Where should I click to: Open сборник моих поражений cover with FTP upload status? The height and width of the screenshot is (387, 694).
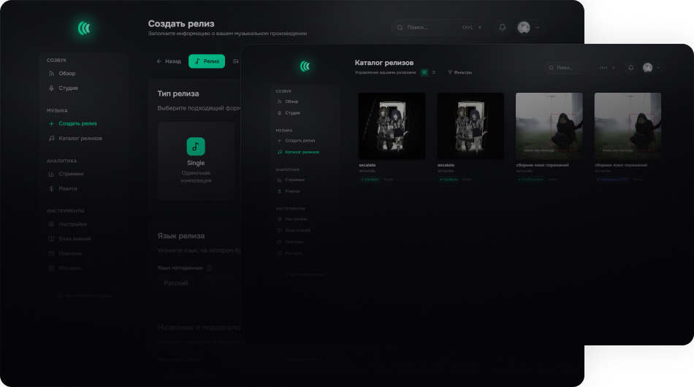click(628, 126)
